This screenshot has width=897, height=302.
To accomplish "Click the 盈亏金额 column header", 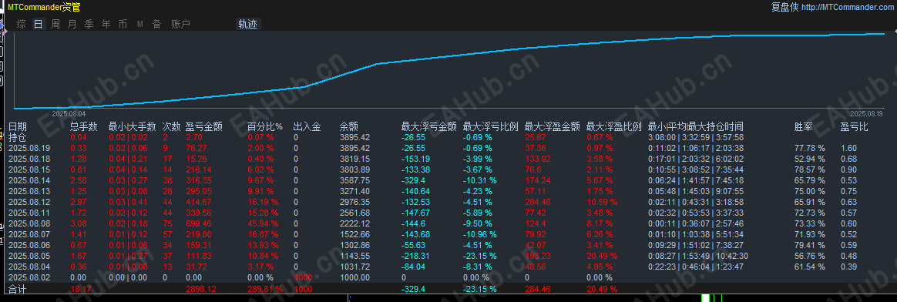I will click(x=204, y=126).
